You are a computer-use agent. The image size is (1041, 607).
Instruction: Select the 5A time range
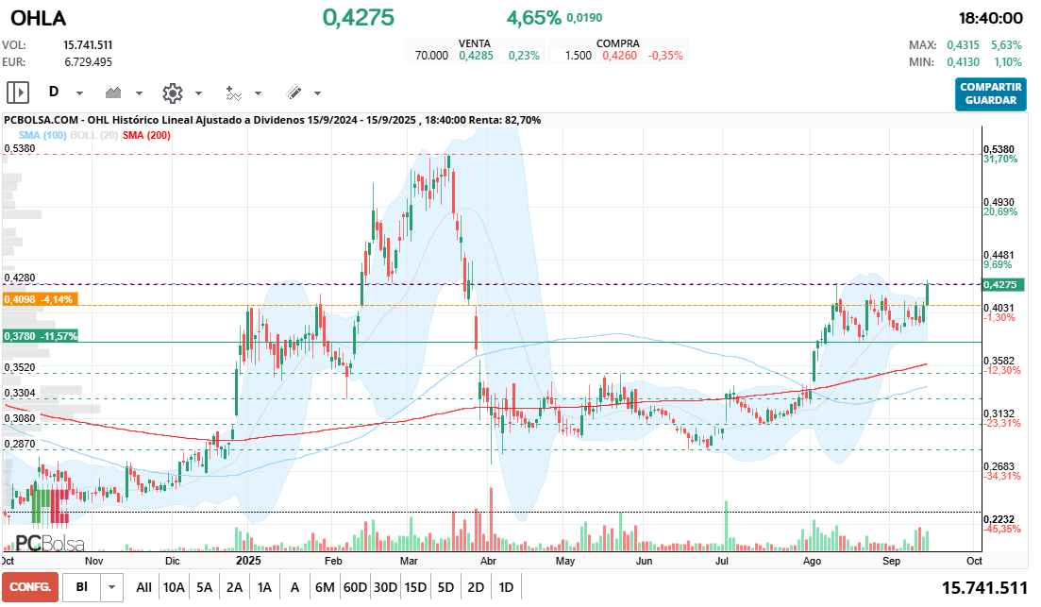click(205, 588)
